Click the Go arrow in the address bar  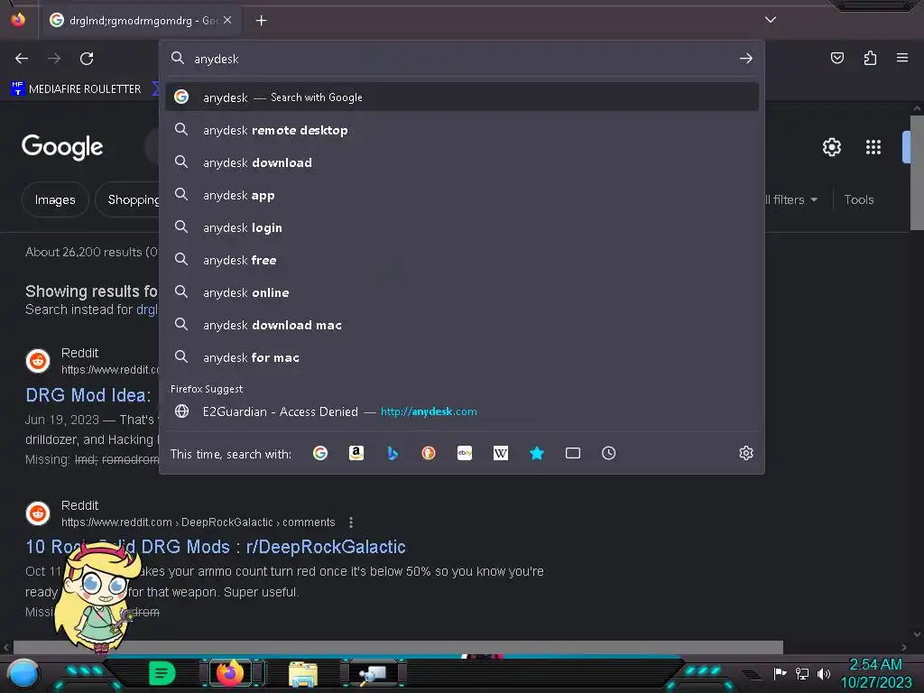[x=746, y=59]
